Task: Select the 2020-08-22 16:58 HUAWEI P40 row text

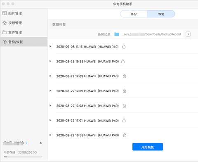Action: (87, 135)
